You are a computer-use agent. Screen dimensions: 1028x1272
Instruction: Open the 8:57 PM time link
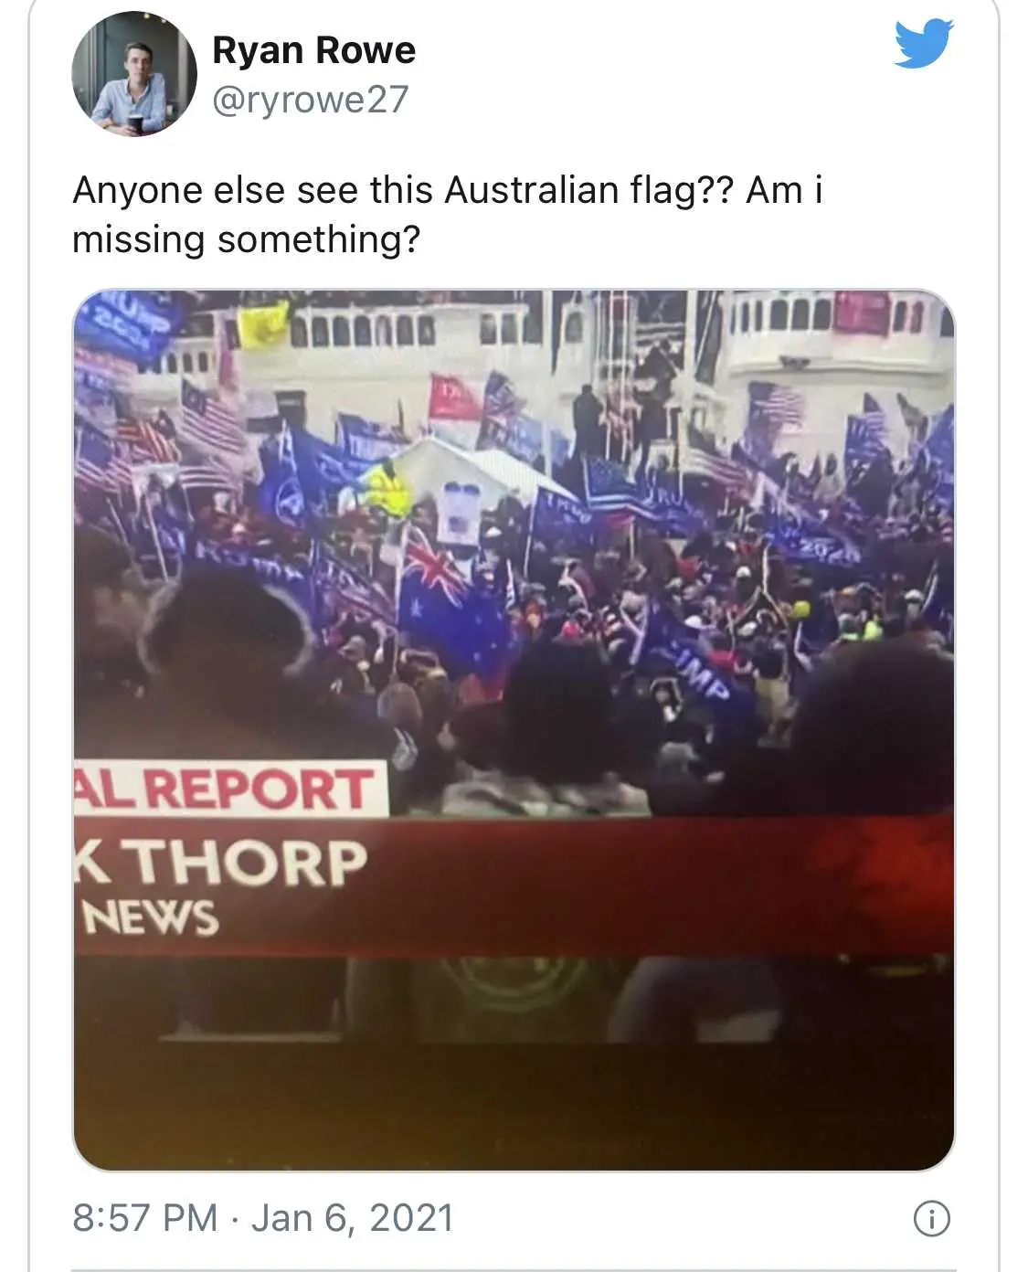coord(145,1218)
